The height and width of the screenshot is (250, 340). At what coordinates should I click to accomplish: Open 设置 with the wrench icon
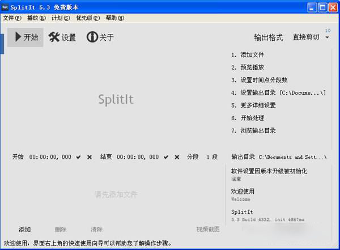click(62, 37)
